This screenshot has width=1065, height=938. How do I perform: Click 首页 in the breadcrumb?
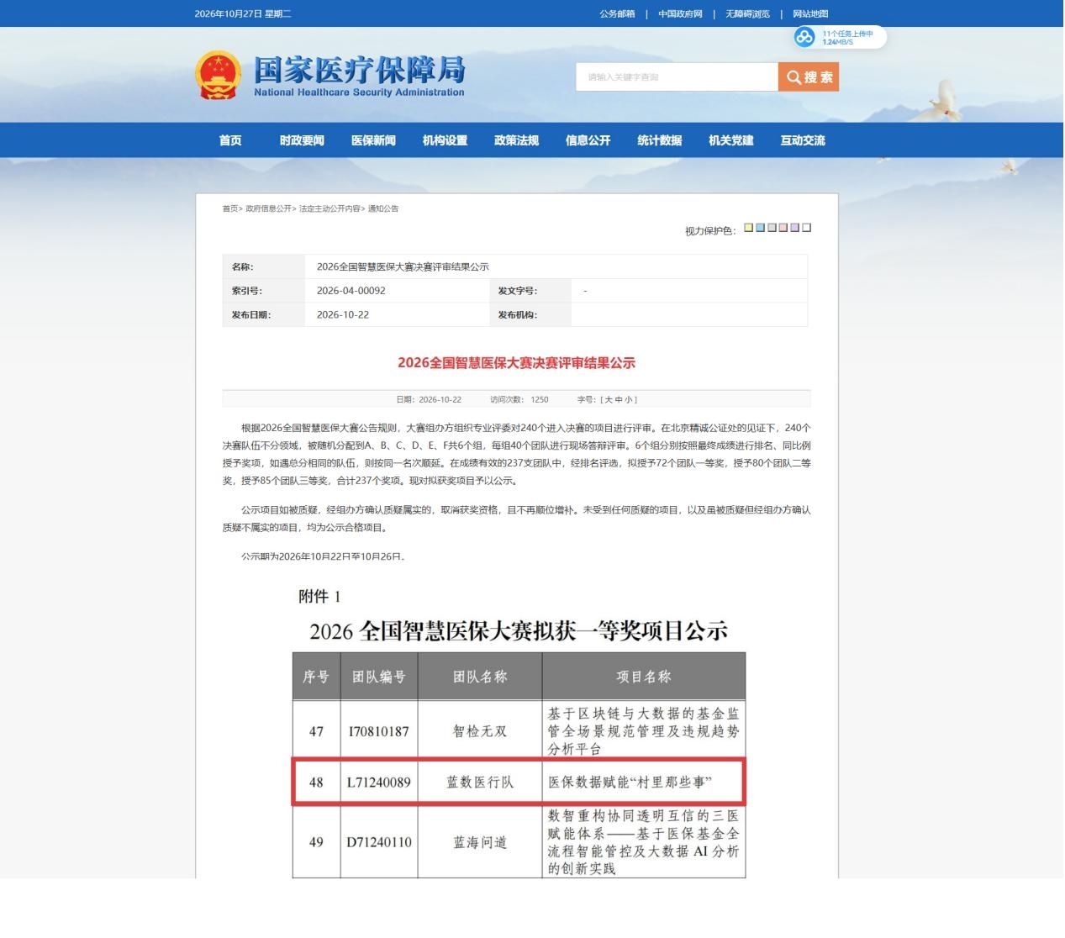pos(229,208)
